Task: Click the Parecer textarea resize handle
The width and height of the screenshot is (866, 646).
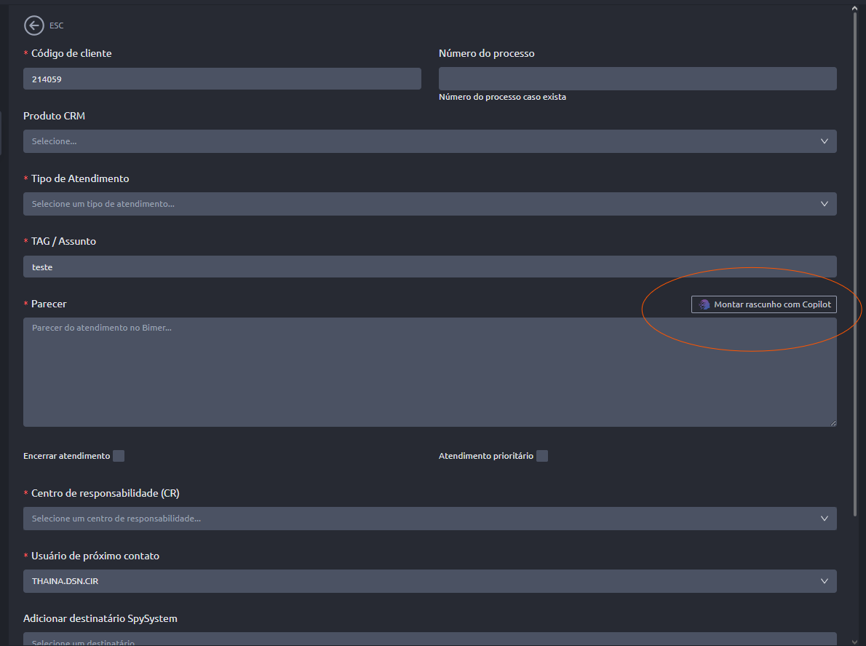Action: click(833, 422)
